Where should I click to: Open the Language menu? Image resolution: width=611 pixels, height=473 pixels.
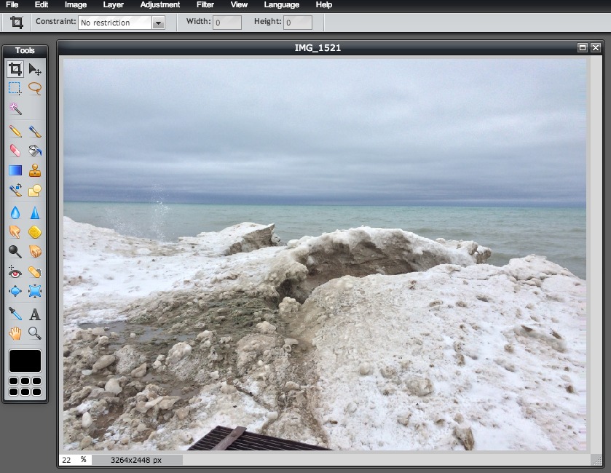(281, 4)
